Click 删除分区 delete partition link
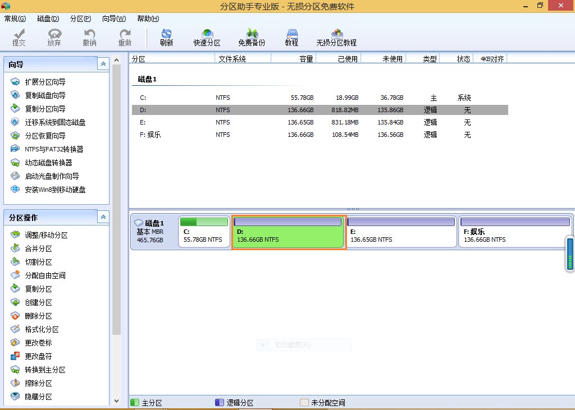The image size is (575, 410). coord(38,316)
